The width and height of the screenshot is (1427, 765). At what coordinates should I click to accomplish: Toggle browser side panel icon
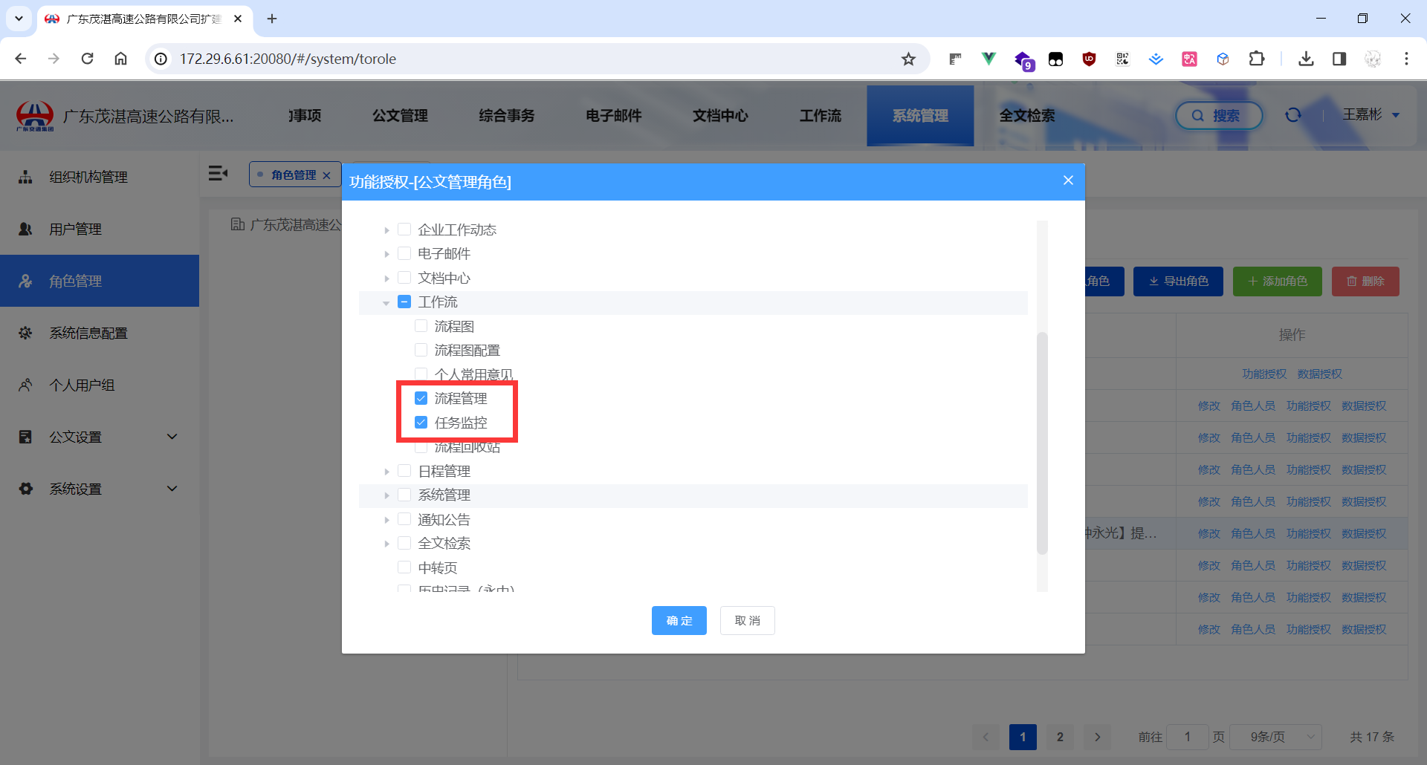1339,59
